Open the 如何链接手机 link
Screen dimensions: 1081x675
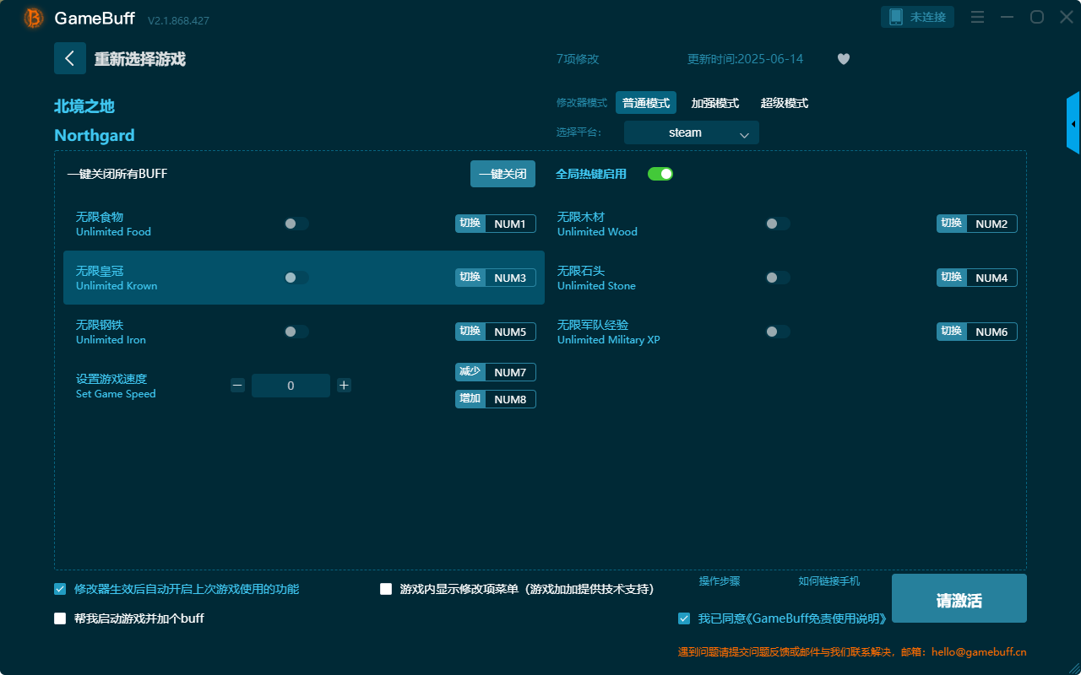pos(829,581)
